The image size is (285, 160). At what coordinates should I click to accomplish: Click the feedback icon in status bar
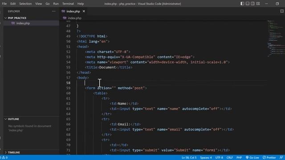tap(281, 157)
